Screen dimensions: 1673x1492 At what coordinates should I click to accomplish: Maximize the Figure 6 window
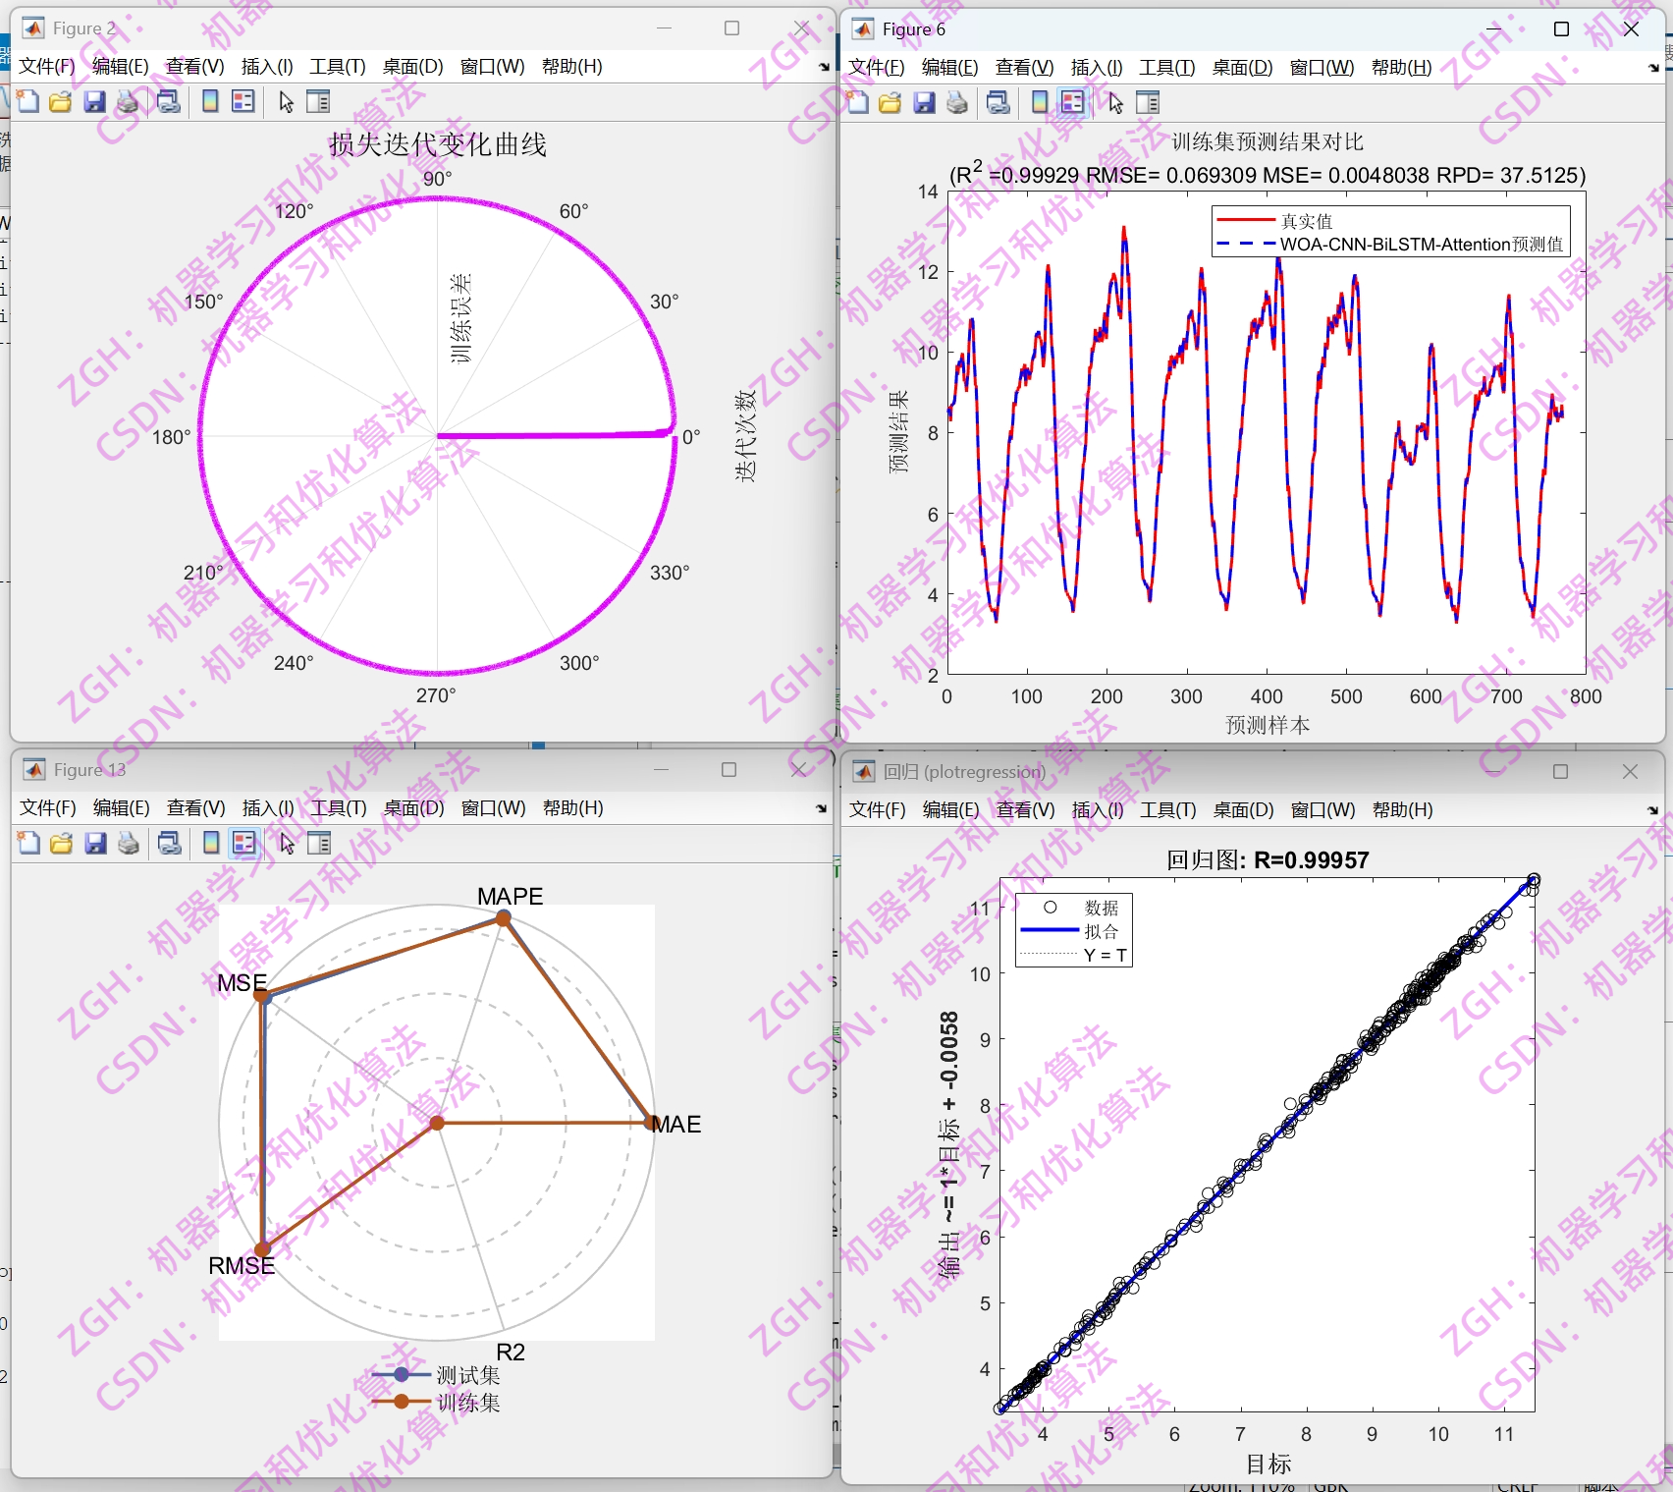(1561, 28)
